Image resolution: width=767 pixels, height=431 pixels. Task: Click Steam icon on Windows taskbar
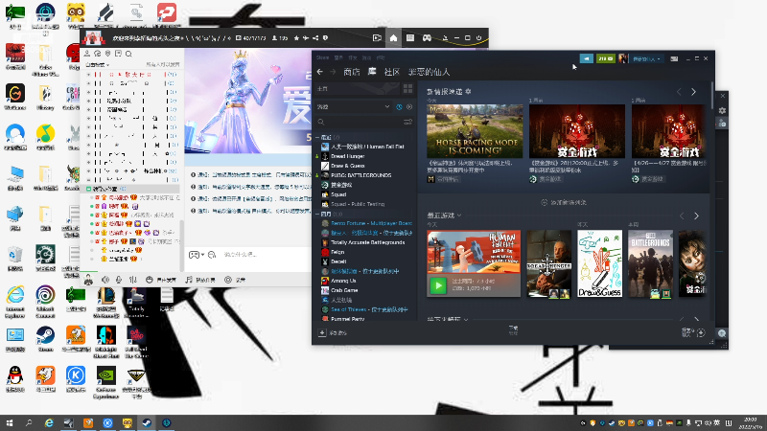pos(147,423)
